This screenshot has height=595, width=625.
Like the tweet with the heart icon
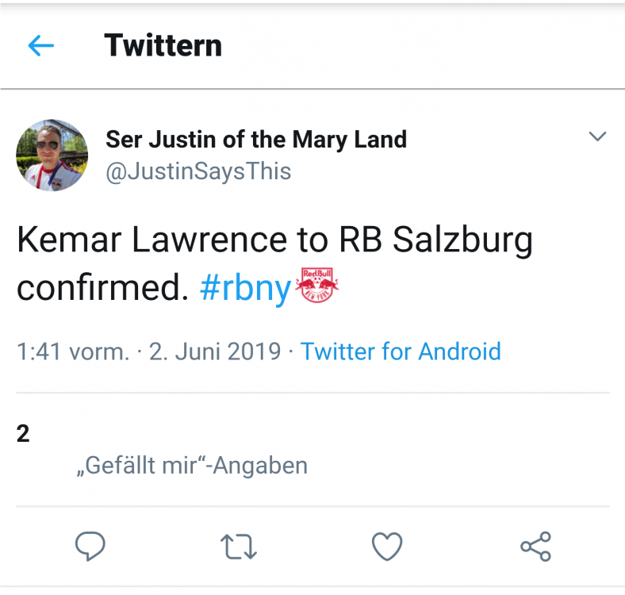pos(386,547)
